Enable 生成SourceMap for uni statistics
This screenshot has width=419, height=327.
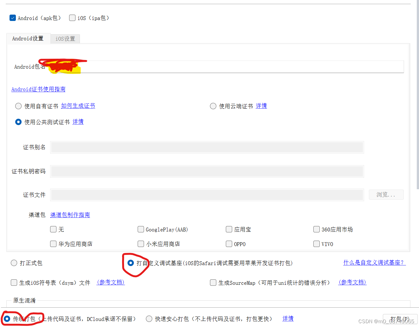(213, 283)
